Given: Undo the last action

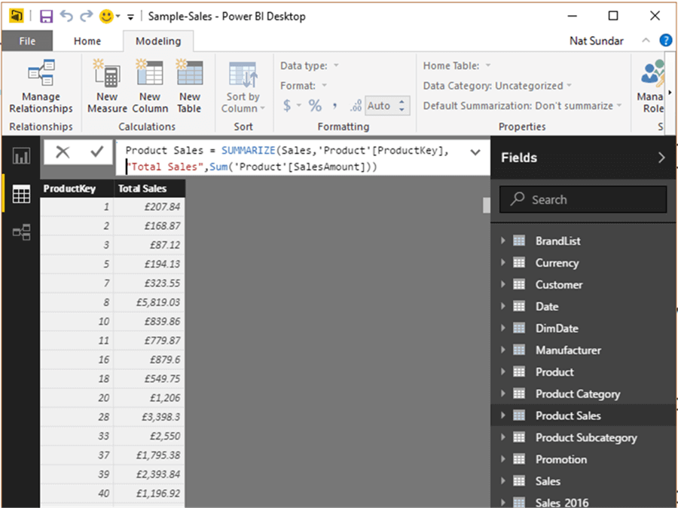Looking at the screenshot, I should click(x=66, y=16).
